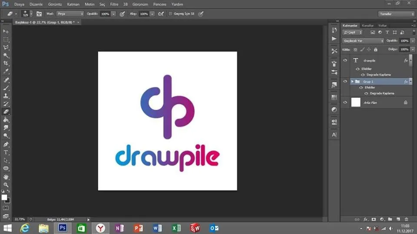
Task: Open layer Opaklık dropdown in Layers panel
Action: point(413,41)
